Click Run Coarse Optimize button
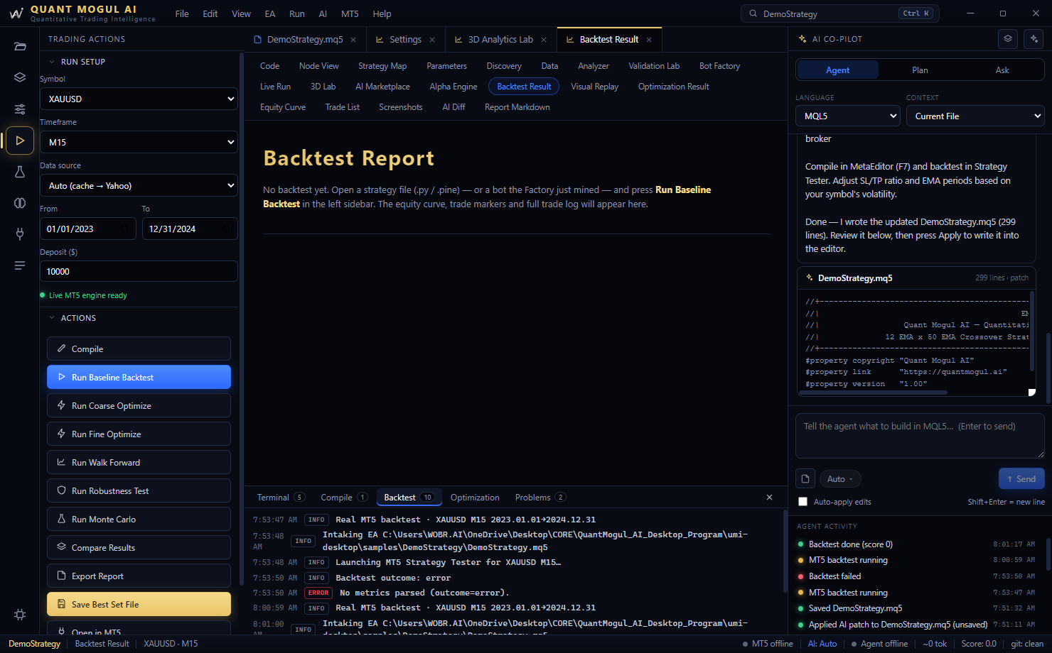Viewport: 1052px width, 653px height. 139,405
